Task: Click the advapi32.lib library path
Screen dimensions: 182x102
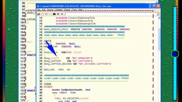Action: (x=82, y=24)
